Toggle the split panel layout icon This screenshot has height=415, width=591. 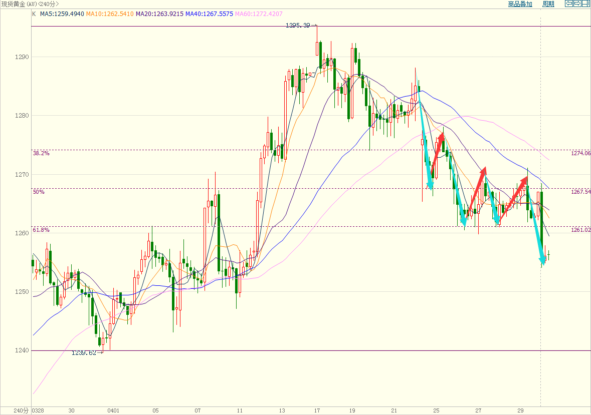click(x=585, y=4)
